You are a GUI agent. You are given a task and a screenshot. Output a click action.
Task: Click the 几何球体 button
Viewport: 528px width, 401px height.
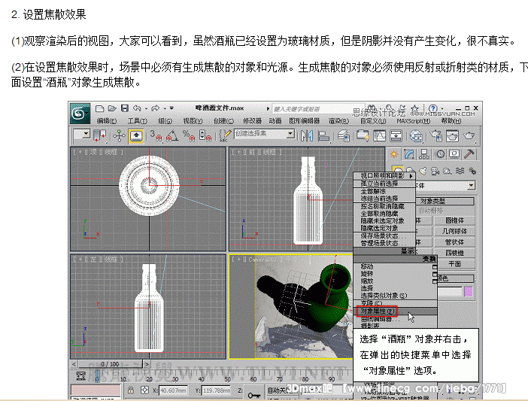454,231
